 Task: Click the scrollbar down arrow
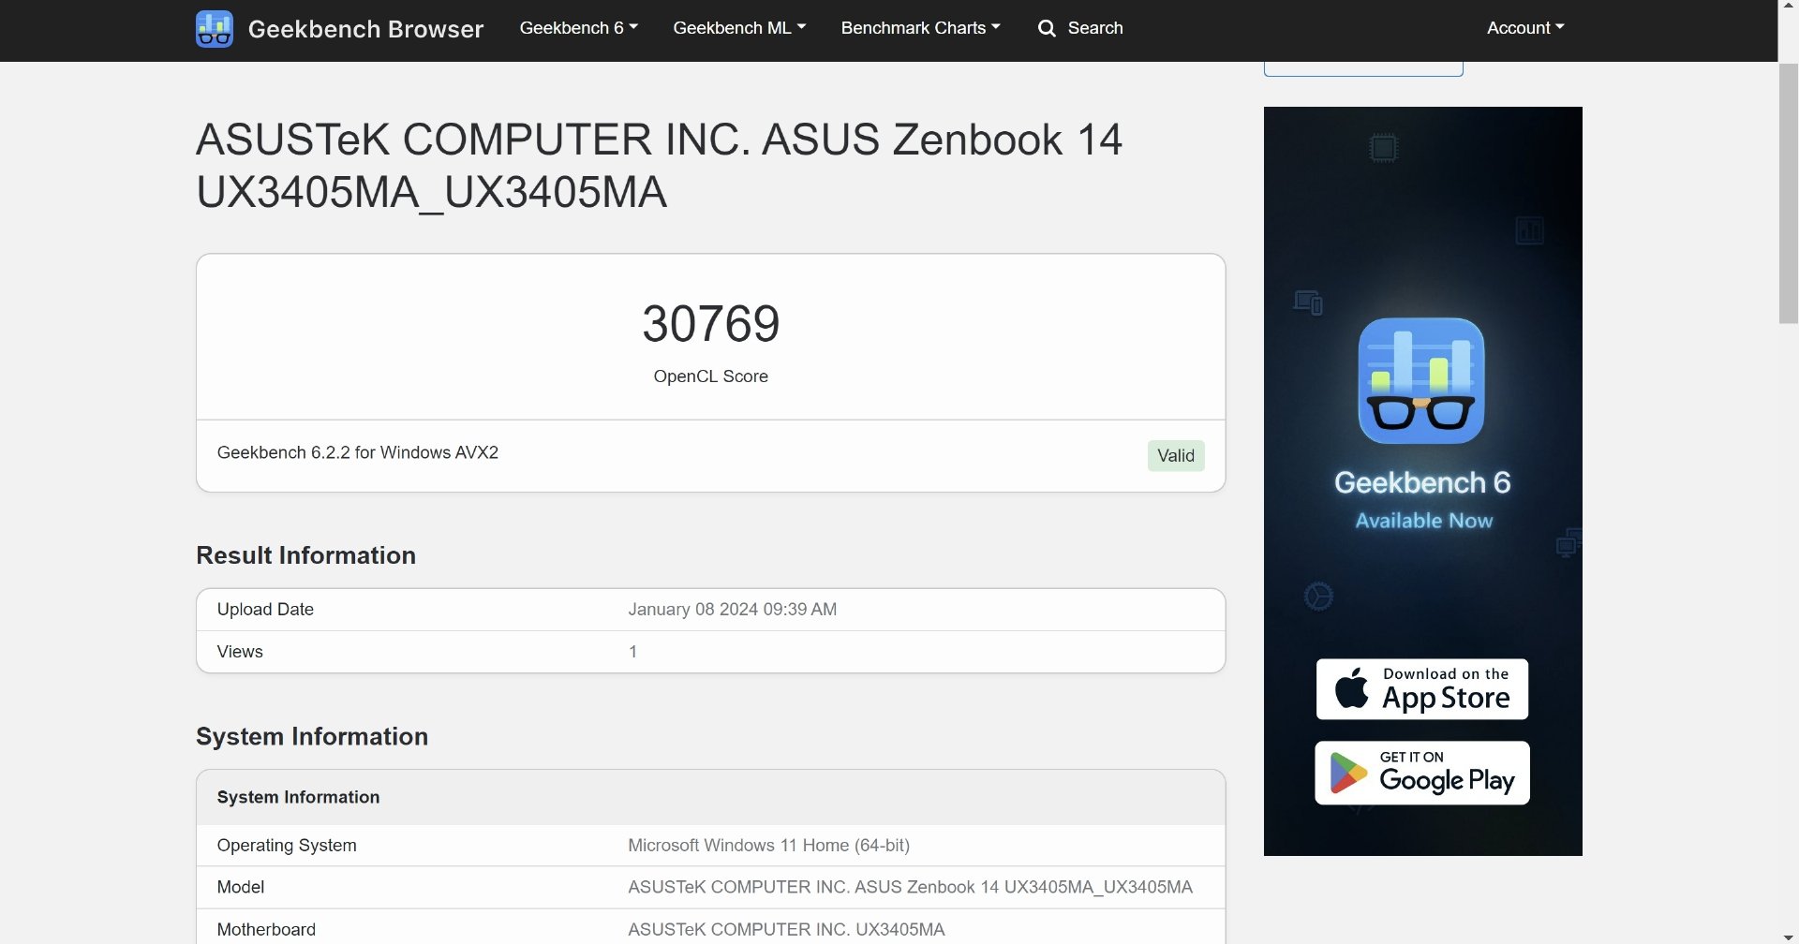pyautogui.click(x=1789, y=936)
